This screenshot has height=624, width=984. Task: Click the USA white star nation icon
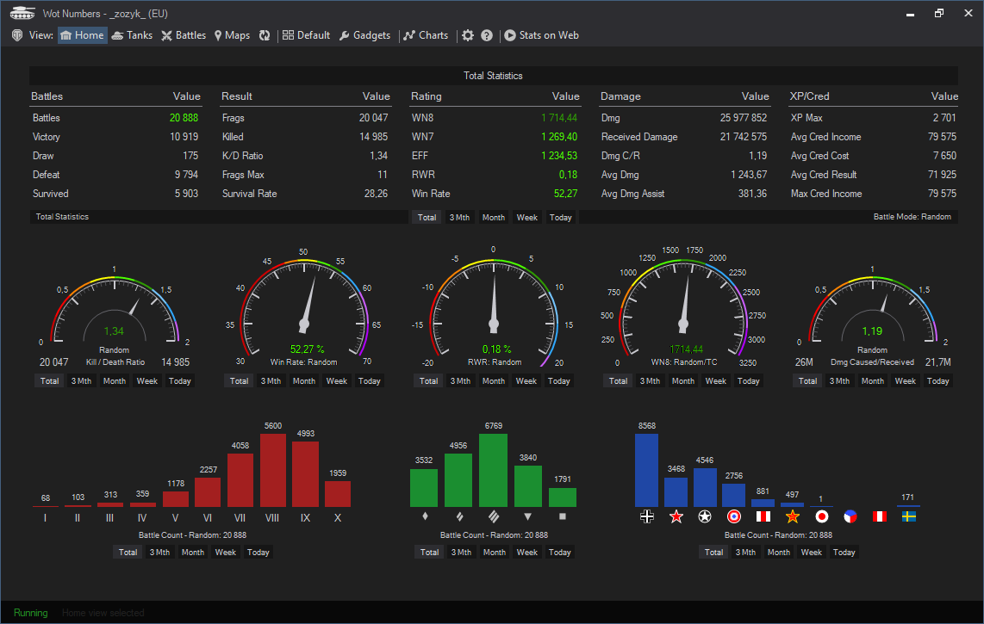705,516
